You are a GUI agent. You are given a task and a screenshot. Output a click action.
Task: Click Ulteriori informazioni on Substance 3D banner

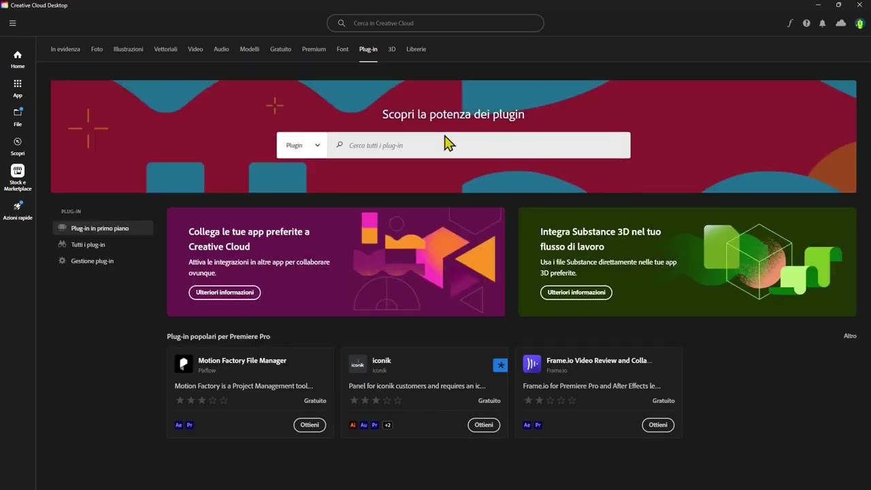click(x=576, y=293)
